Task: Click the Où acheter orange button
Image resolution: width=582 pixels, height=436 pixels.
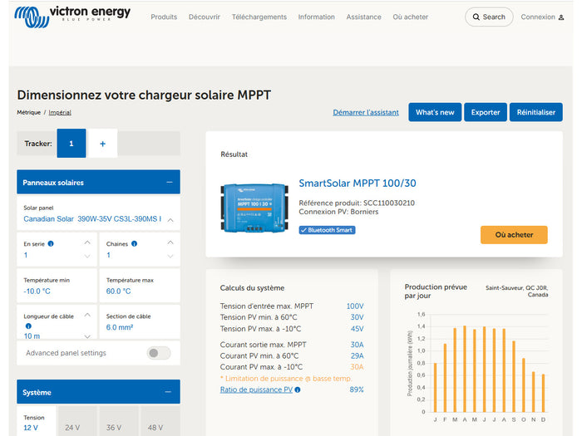Action: tap(513, 235)
